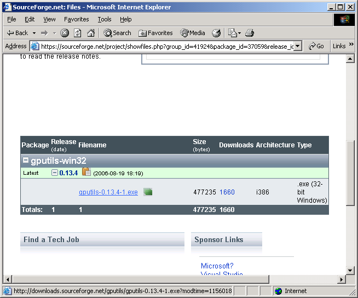
Task: Go back with the Back button
Action: 18,33
